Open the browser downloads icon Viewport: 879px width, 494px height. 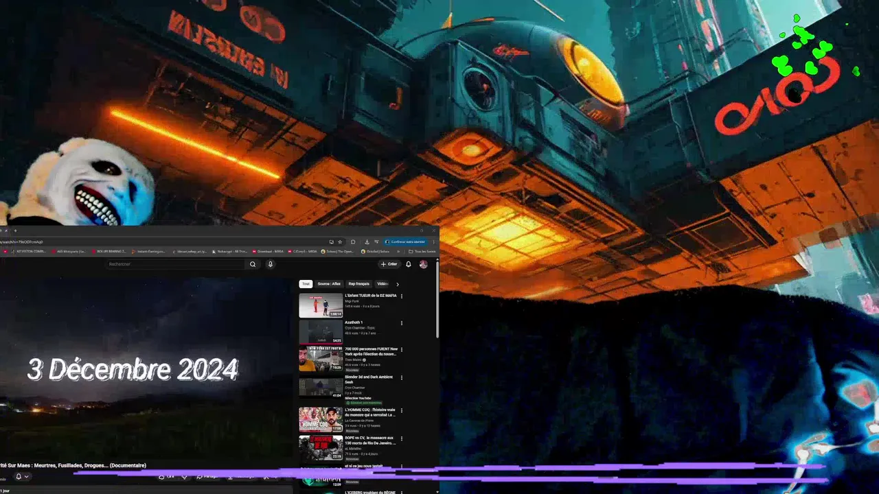coord(367,242)
